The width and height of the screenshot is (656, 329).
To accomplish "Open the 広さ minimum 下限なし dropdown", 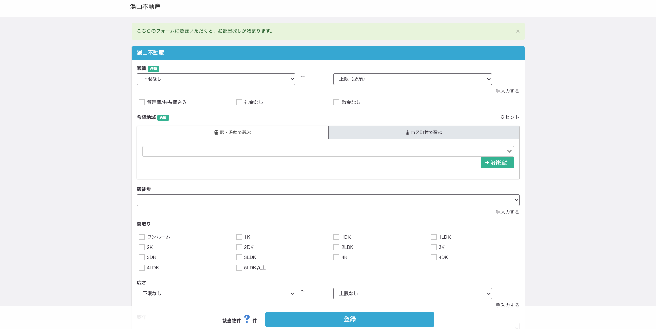I will (216, 294).
